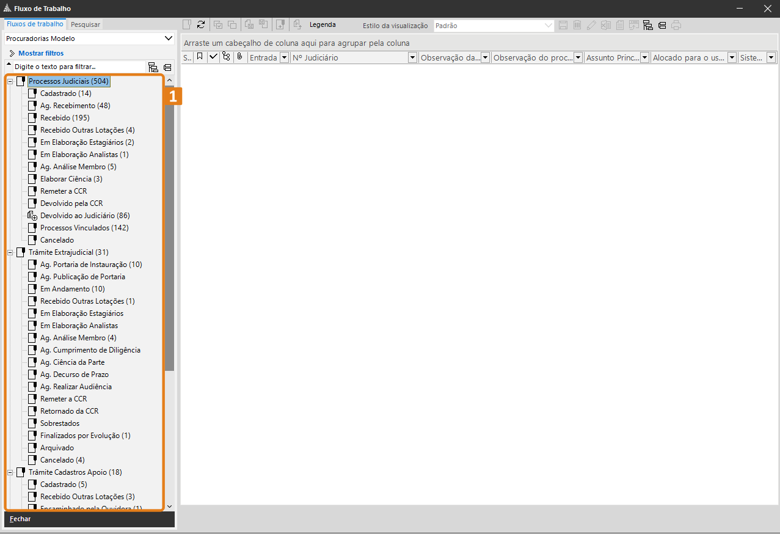Switch to the Pesquisar tab
The image size is (780, 534).
(86, 24)
